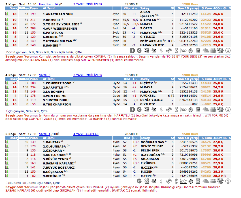This screenshot has height=198, width=241.
Task: Click the hourglass icon in 5.Koşu toolbar
Action: point(176,181)
